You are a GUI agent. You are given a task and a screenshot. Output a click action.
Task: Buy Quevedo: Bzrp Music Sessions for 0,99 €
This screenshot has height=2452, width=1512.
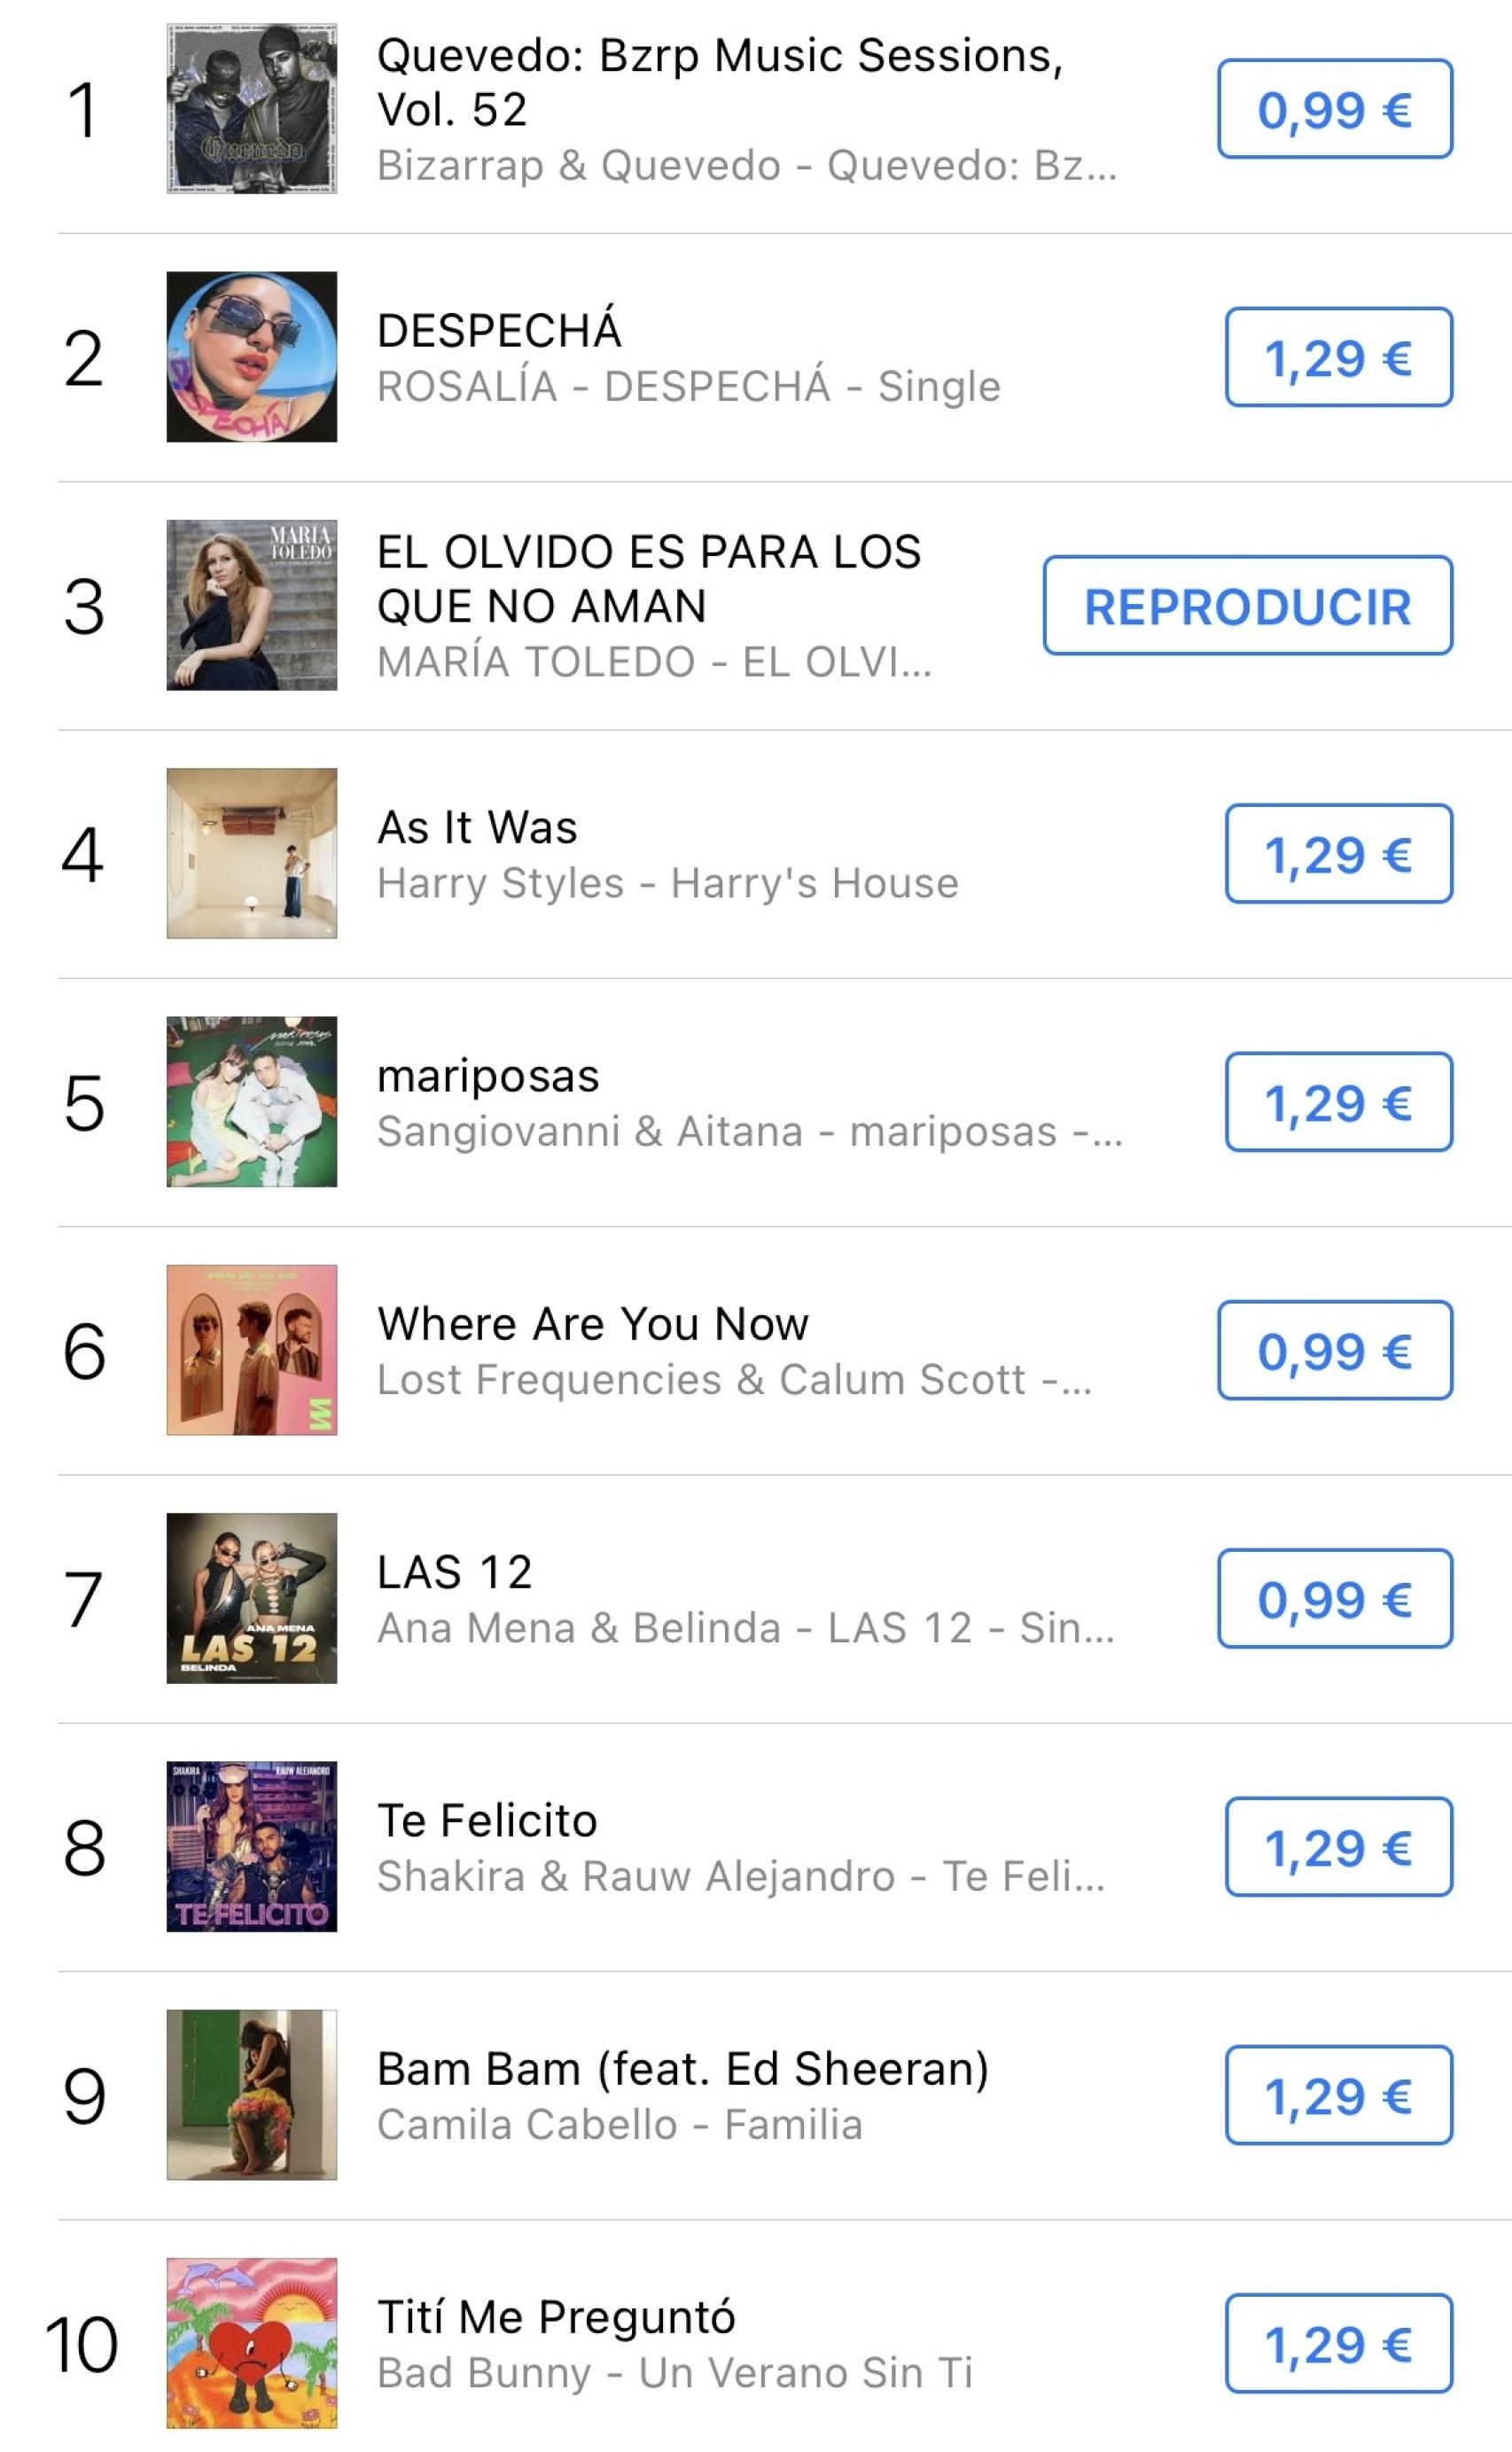tap(1337, 112)
